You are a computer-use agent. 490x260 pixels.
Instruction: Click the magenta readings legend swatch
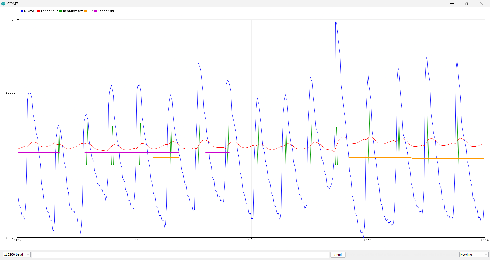click(95, 11)
